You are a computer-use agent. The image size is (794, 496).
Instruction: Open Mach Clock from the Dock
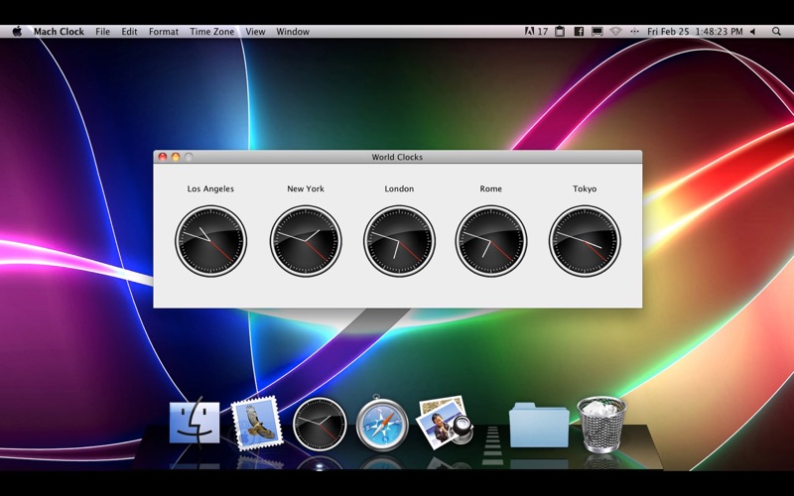coord(320,424)
